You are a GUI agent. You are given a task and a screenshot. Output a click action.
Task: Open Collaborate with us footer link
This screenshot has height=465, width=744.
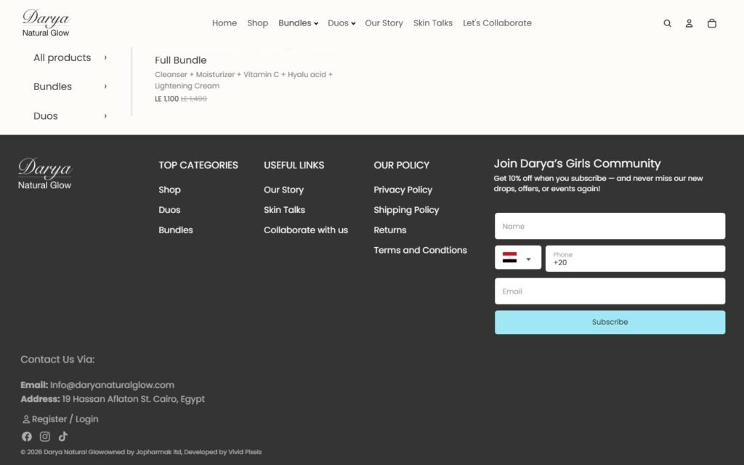click(x=306, y=230)
